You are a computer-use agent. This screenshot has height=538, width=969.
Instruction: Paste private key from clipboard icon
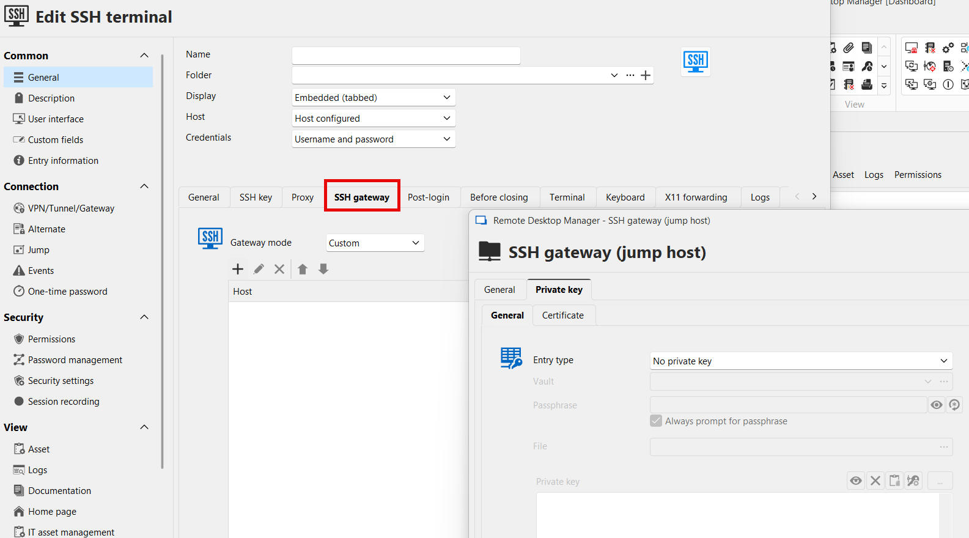[894, 481]
